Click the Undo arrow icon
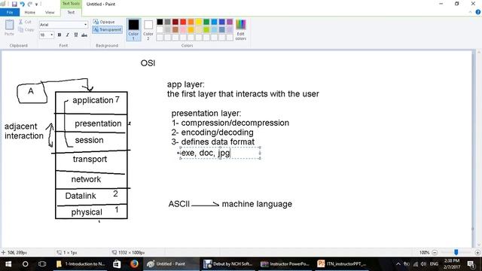Viewport: 482px width, 271px height. (x=22, y=4)
